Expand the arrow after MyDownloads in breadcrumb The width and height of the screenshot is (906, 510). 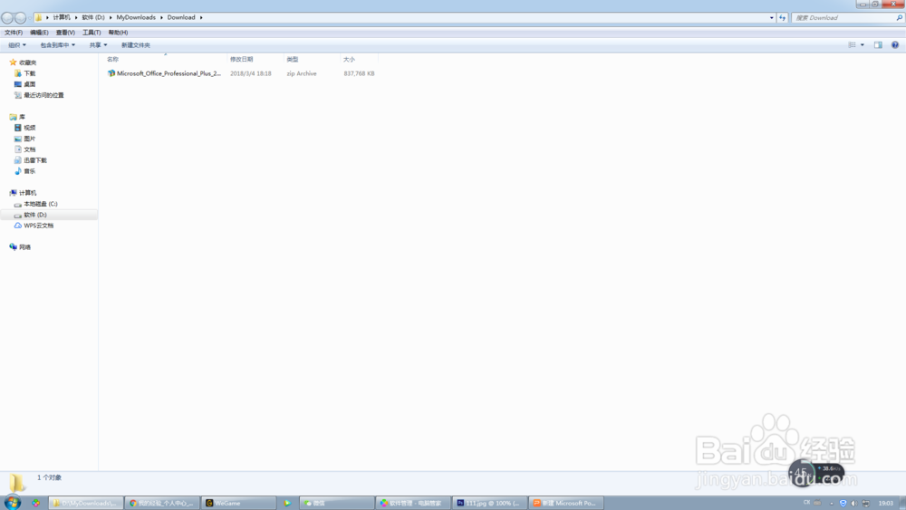(161, 17)
